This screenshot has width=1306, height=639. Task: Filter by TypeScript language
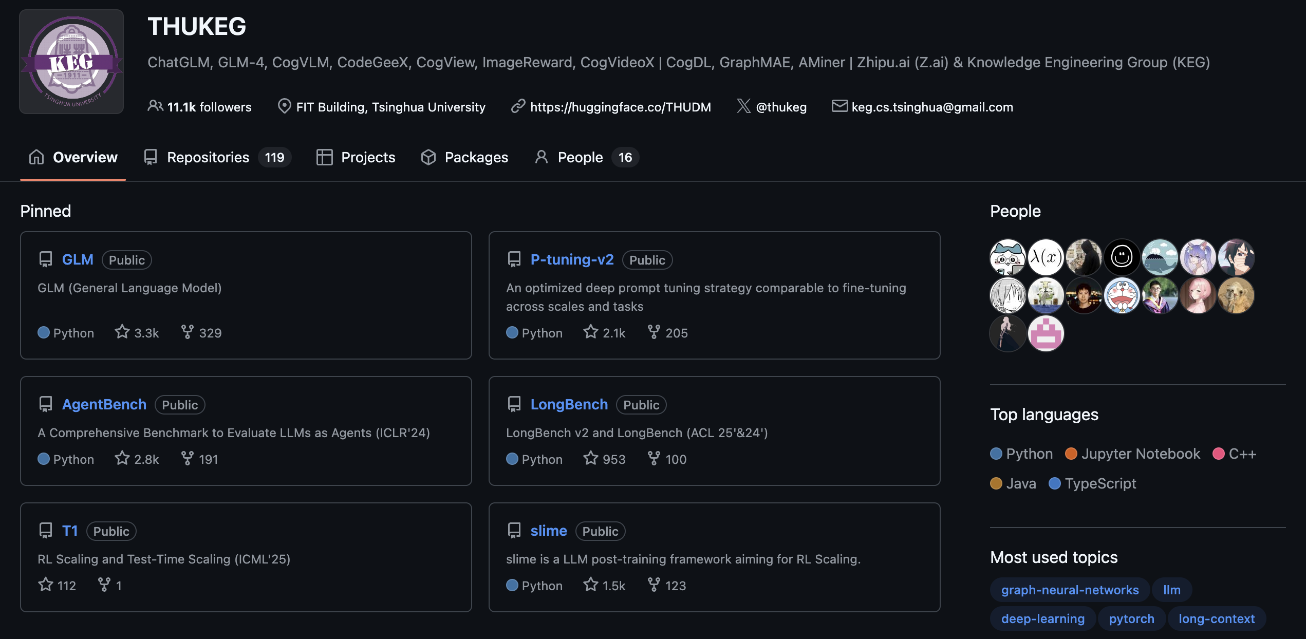coord(1092,483)
